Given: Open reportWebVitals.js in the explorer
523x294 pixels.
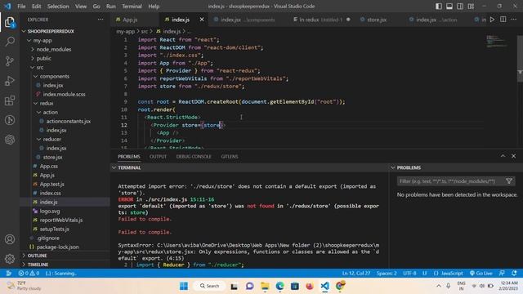Looking at the screenshot, I should (x=61, y=220).
